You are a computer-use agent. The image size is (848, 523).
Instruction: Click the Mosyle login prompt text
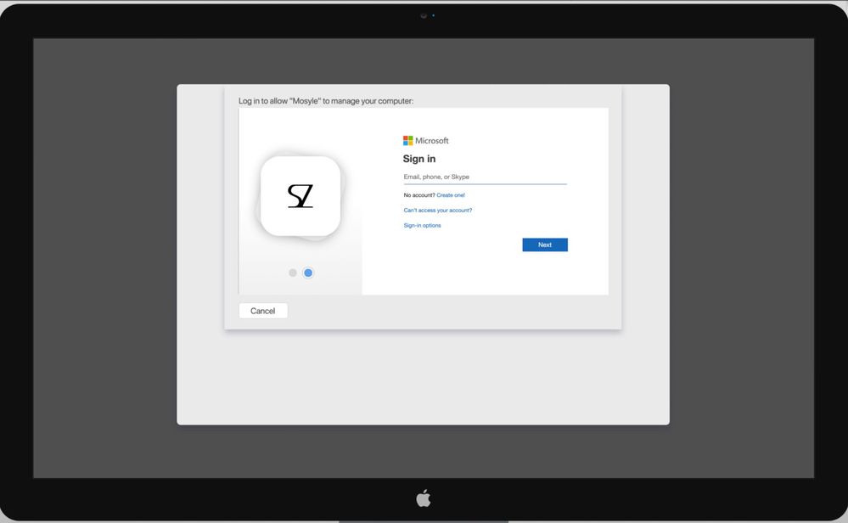click(x=326, y=101)
